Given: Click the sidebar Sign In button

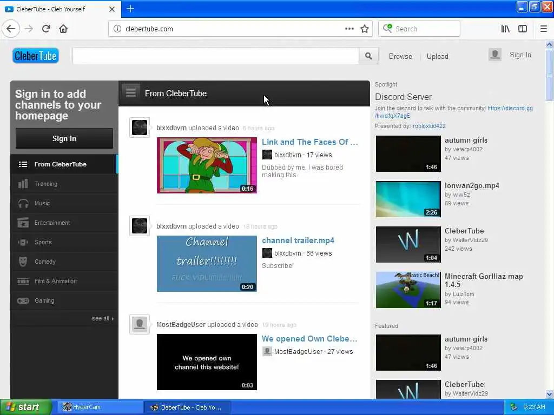Looking at the screenshot, I should 64,138.
